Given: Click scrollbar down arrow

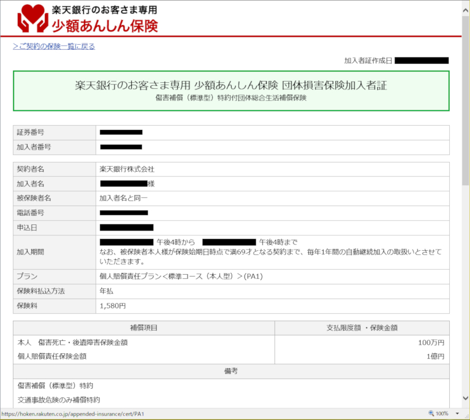Looking at the screenshot, I should 466,399.
